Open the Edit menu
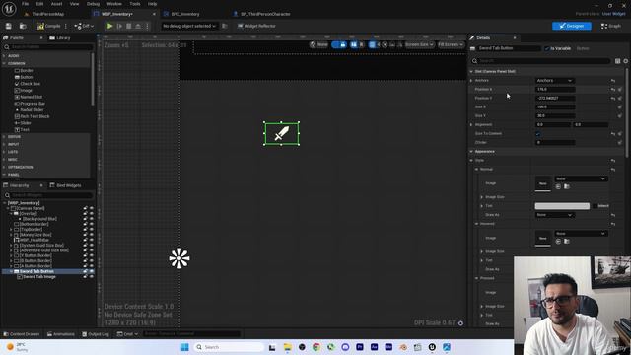Image resolution: width=631 pixels, height=355 pixels. [x=39, y=4]
